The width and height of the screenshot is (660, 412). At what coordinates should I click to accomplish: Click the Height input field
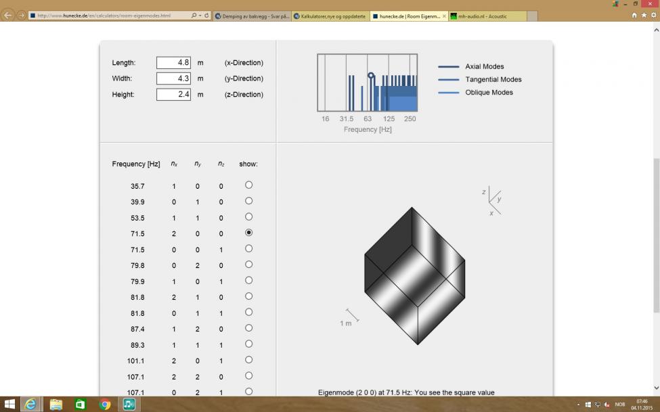[174, 95]
